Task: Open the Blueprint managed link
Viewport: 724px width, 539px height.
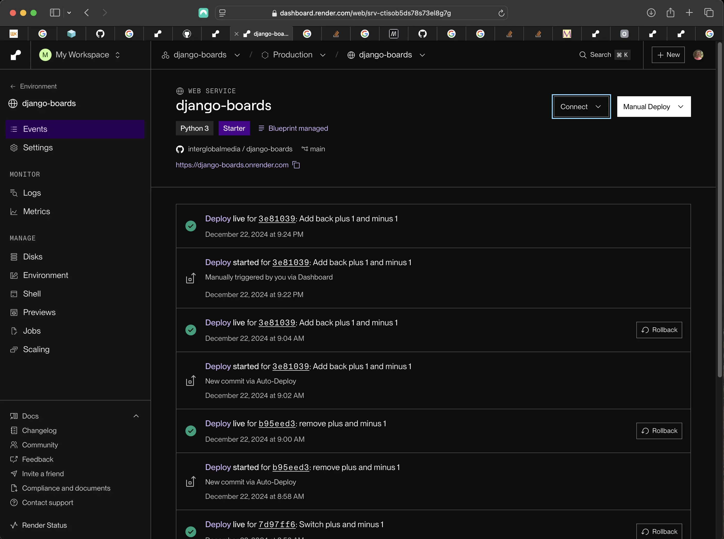Action: pos(293,128)
